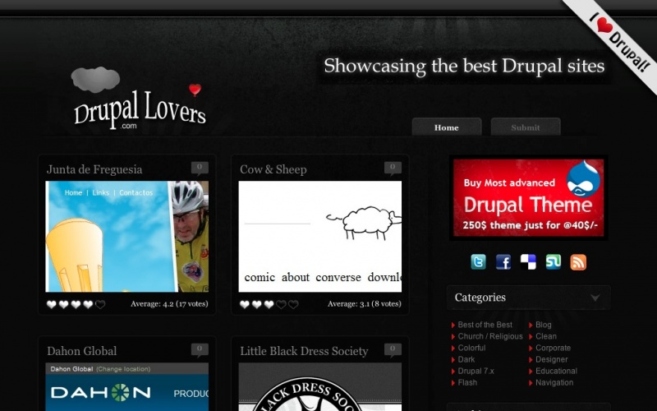Open the Facebook social icon
Viewport: 657px width, 411px height.
(503, 262)
